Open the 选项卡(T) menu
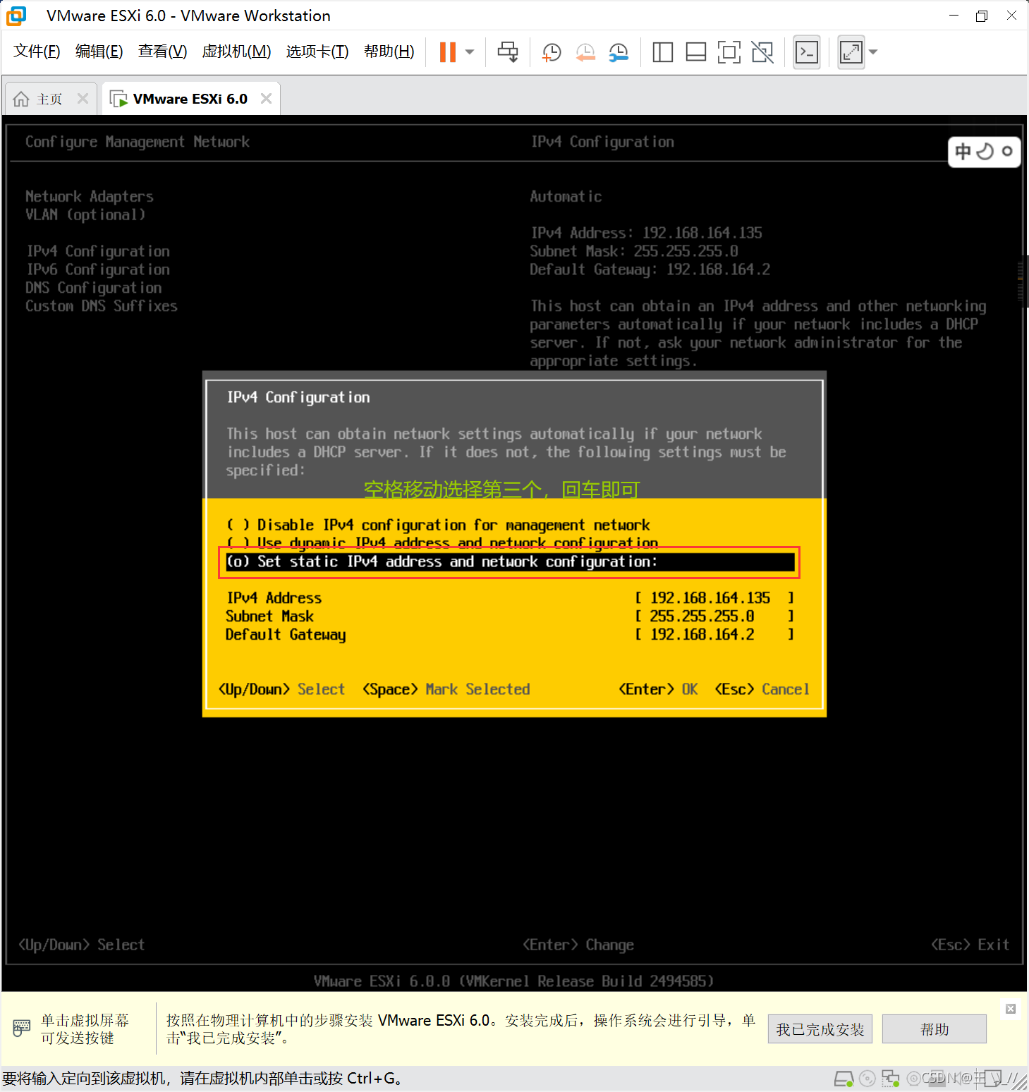1029x1092 pixels. [317, 51]
